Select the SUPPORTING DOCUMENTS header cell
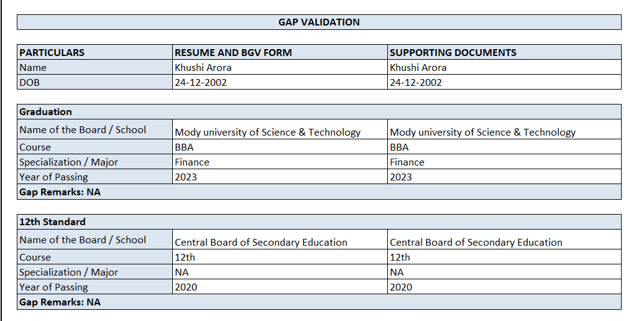 (504, 53)
